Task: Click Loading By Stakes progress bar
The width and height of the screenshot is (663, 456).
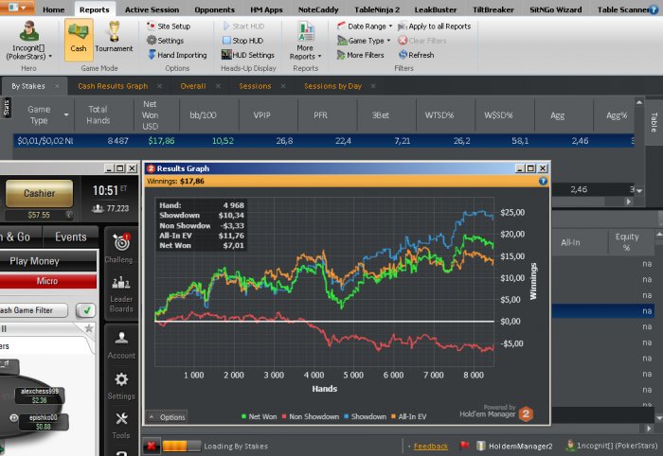Action: tap(182, 446)
